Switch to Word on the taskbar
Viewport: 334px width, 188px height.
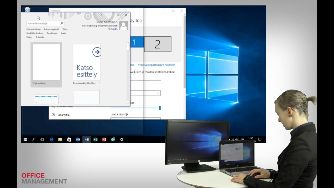point(87,140)
